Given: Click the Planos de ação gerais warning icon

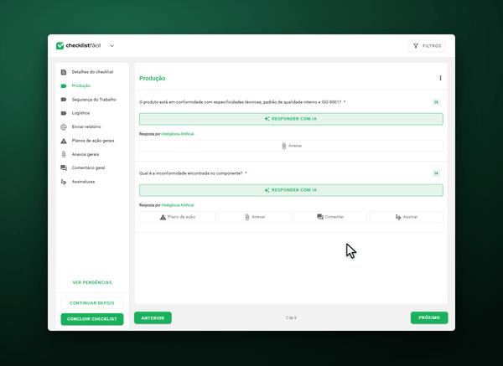Looking at the screenshot, I should [64, 141].
